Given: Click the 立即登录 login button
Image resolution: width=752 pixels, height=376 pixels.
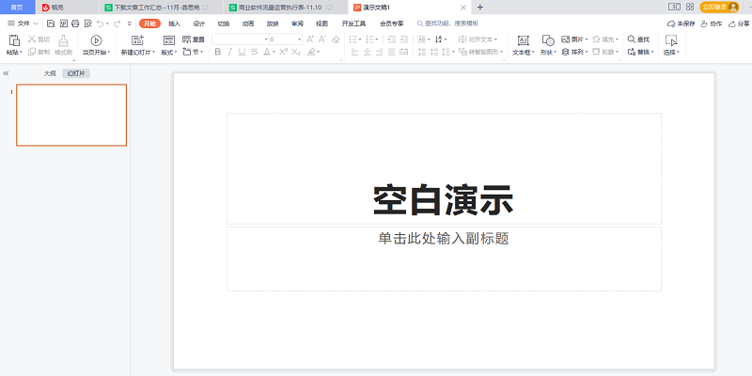Looking at the screenshot, I should pyautogui.click(x=713, y=7).
